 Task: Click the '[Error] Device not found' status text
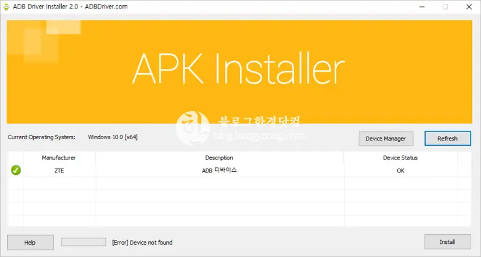[142, 243]
